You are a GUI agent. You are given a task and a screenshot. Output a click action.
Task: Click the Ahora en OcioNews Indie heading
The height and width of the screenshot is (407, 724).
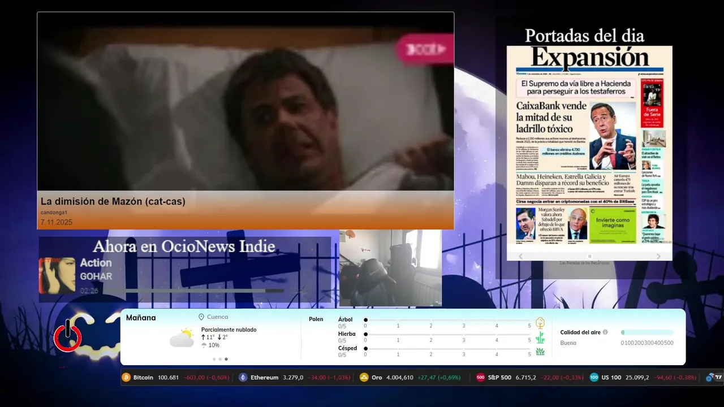coord(184,246)
